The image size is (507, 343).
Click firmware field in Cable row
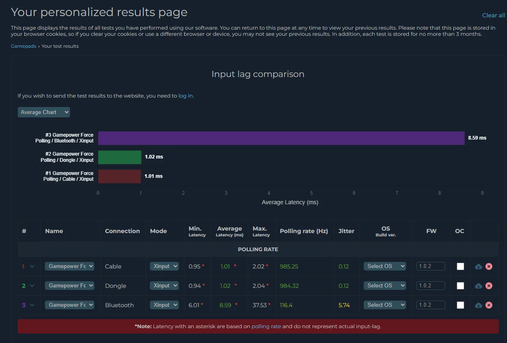431,266
